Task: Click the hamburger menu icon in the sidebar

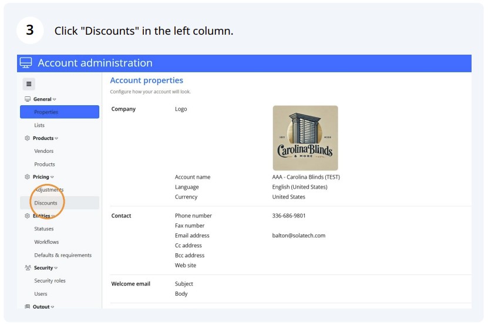Action: pos(29,84)
